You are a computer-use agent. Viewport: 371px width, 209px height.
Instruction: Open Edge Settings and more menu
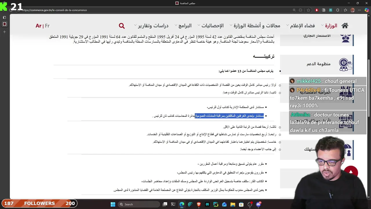[359, 10]
